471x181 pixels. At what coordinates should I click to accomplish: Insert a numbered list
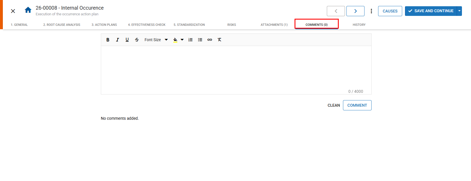(191, 40)
